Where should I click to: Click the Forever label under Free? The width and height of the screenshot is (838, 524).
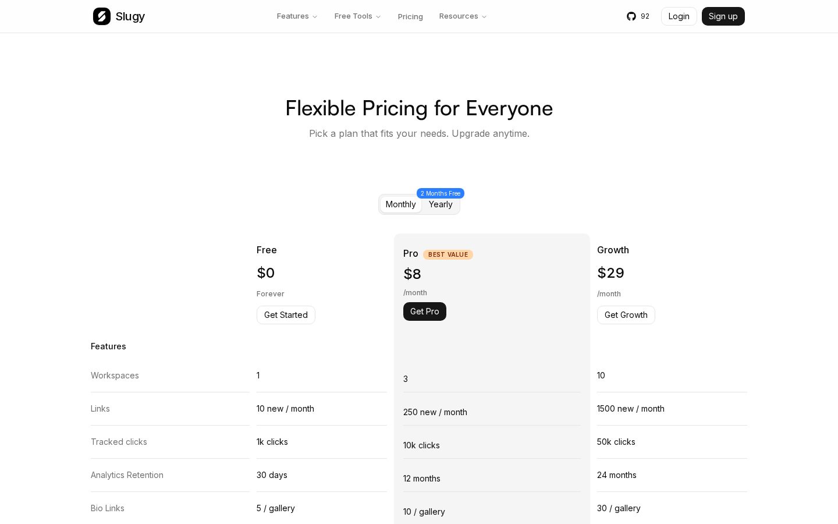pos(271,294)
